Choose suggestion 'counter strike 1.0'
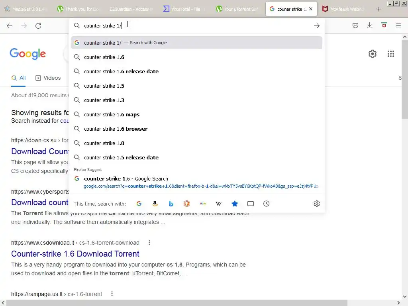Image resolution: width=408 pixels, height=306 pixels. tap(197, 143)
